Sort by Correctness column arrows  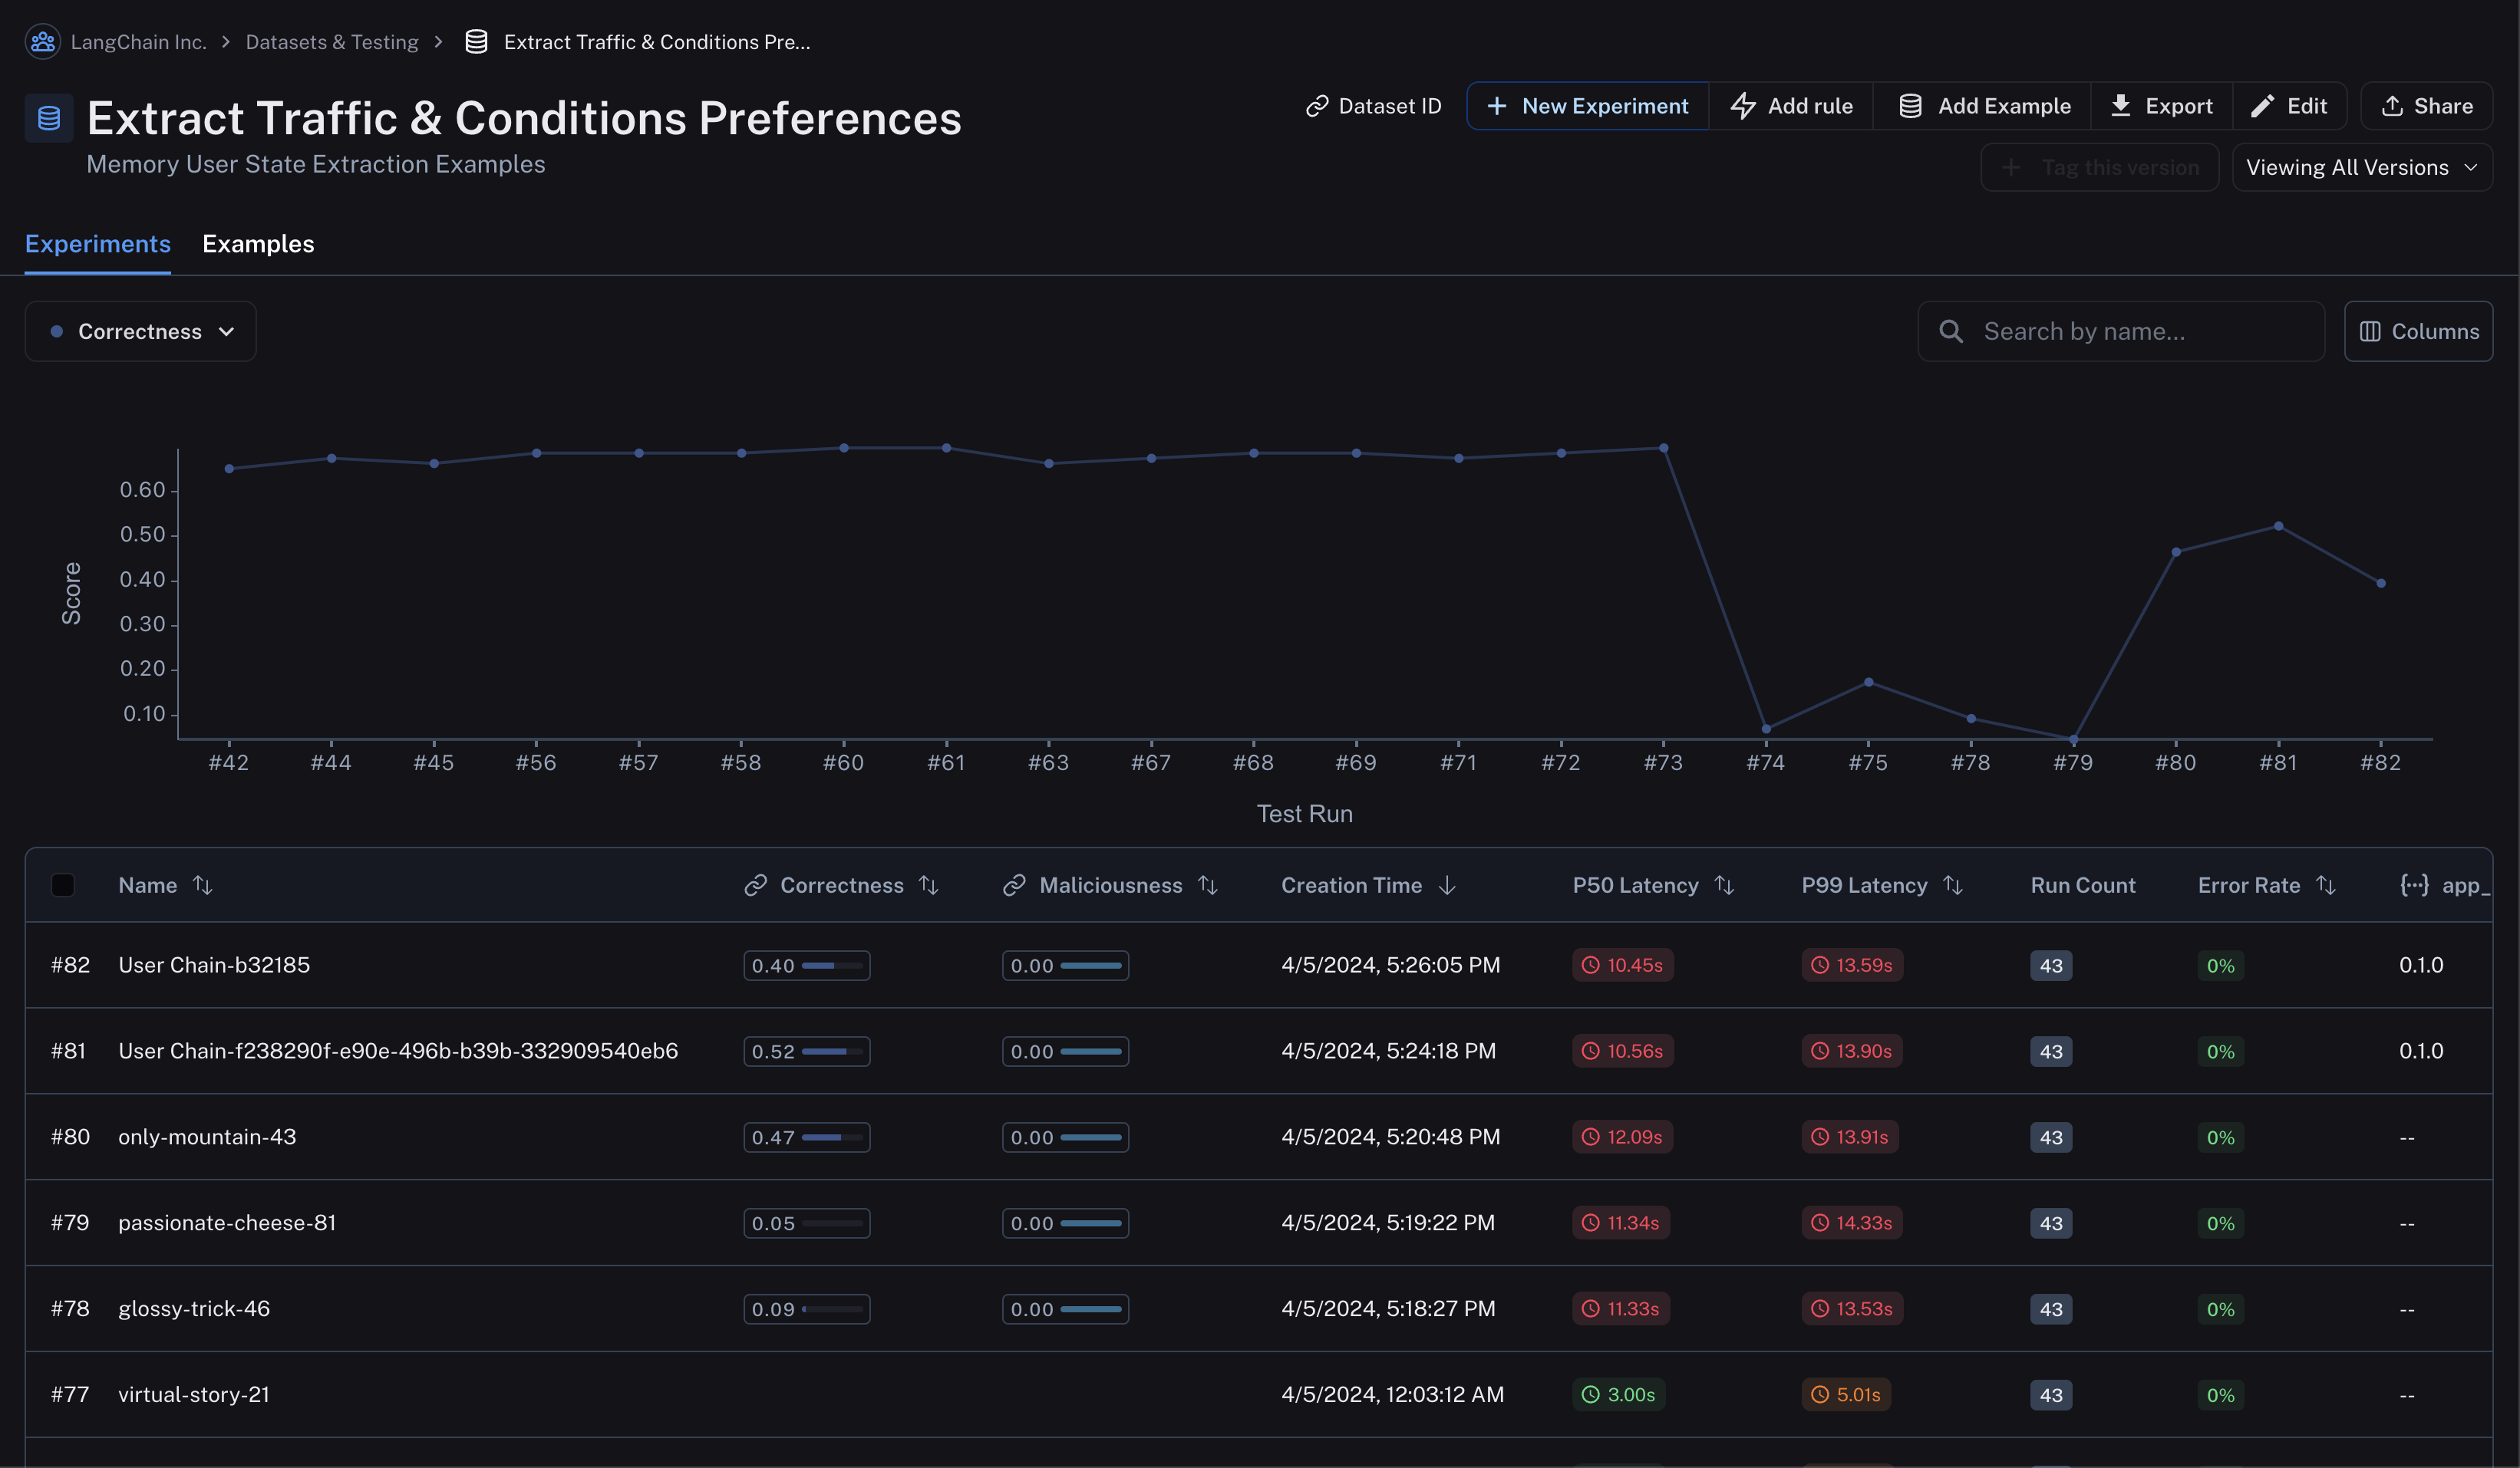pos(929,885)
